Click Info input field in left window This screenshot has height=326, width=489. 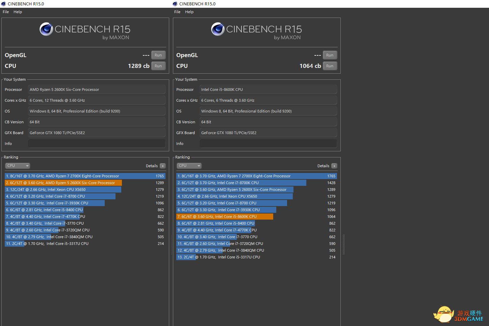coord(97,144)
